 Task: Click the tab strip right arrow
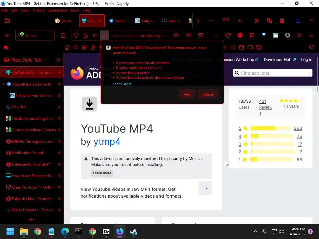pos(198,21)
